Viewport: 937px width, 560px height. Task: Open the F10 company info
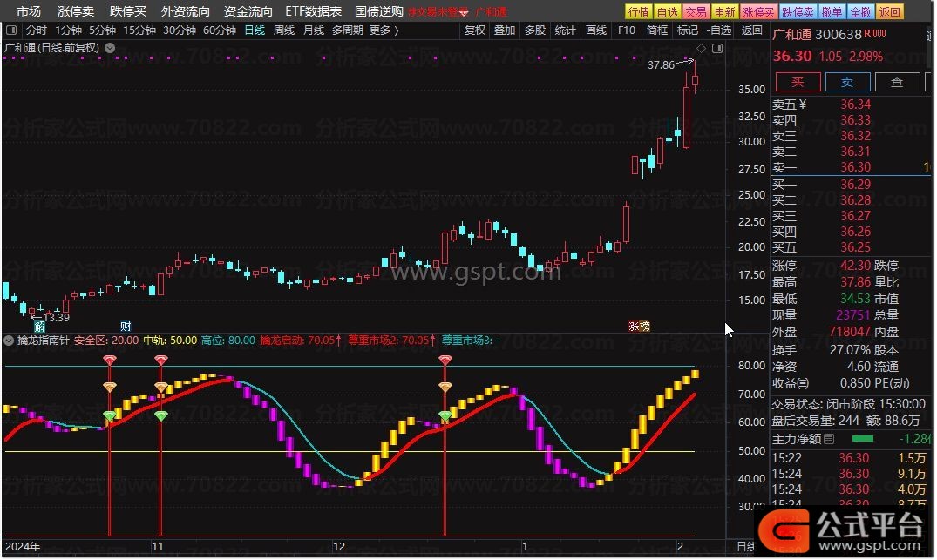[x=626, y=30]
